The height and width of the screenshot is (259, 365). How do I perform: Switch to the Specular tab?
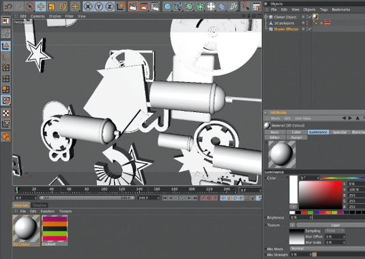339,132
